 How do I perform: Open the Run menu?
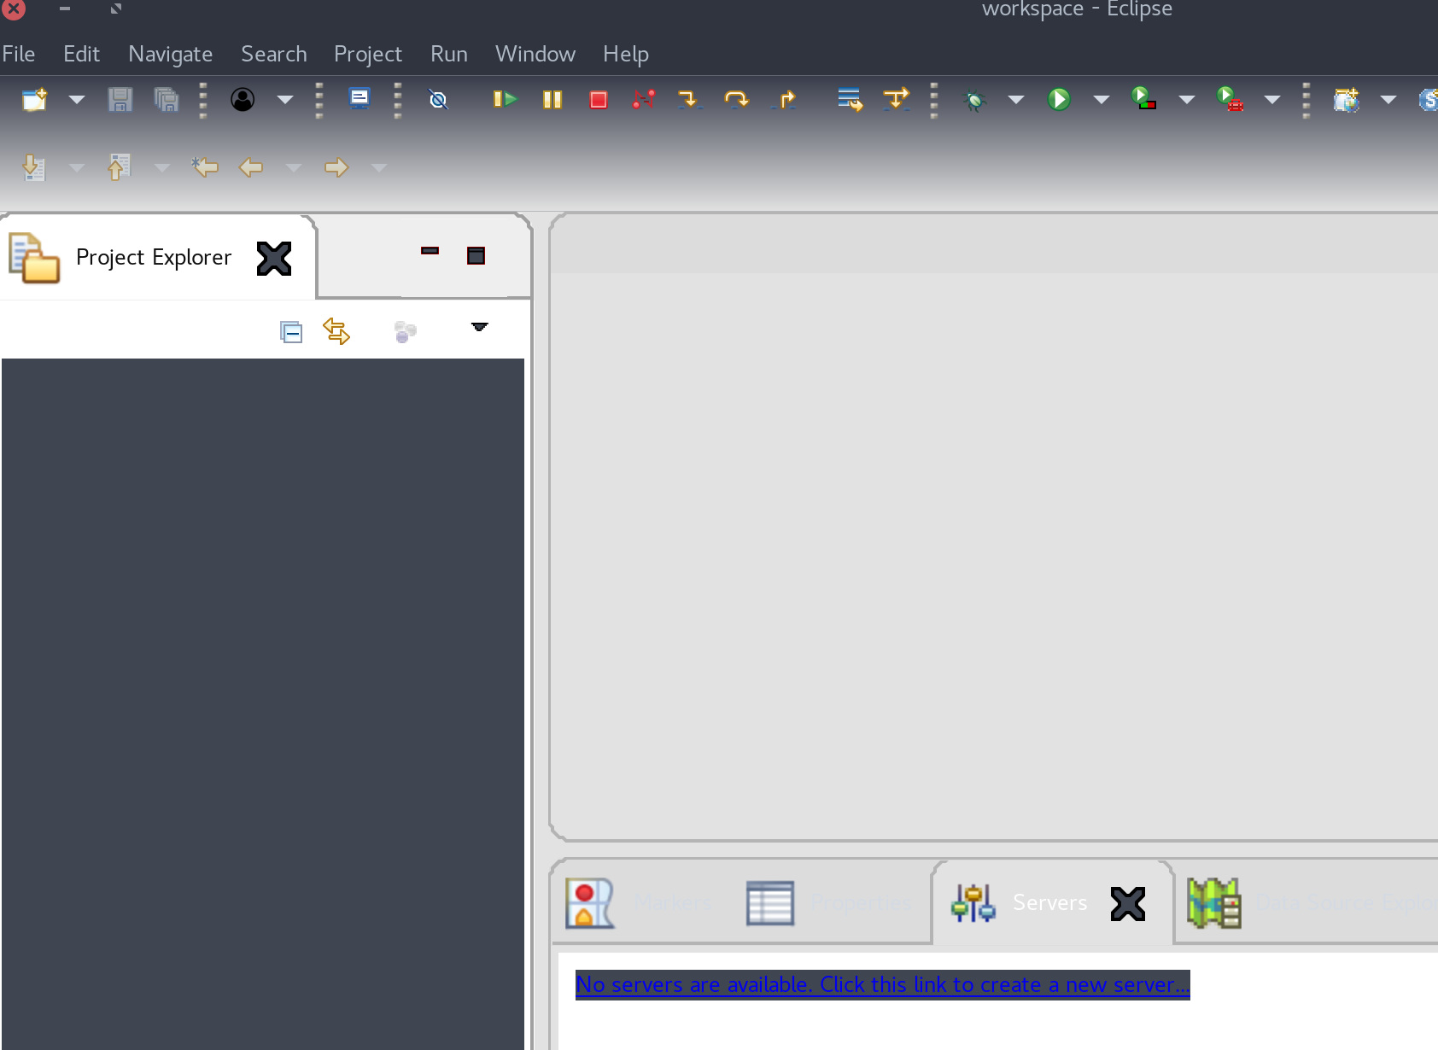[448, 54]
